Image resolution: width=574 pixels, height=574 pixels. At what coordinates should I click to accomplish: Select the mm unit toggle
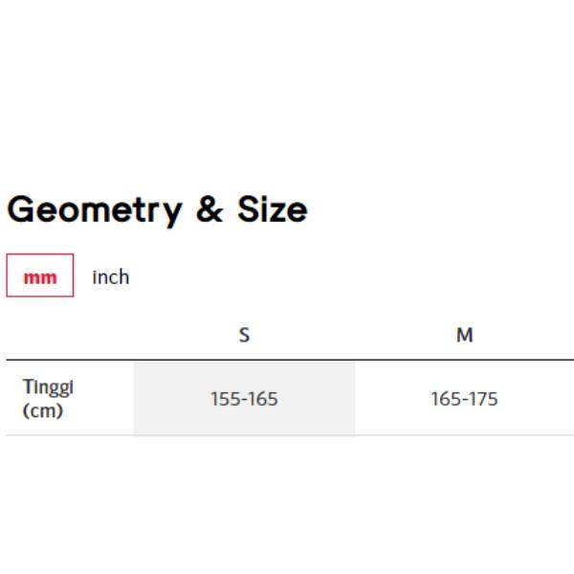(40, 277)
